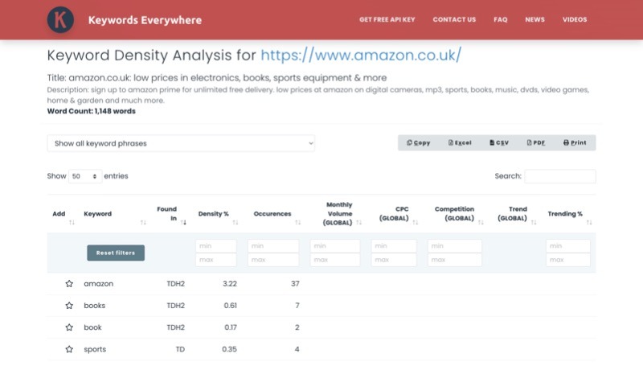
Task: Click the Occurences max filter field
Action: pyautogui.click(x=273, y=260)
